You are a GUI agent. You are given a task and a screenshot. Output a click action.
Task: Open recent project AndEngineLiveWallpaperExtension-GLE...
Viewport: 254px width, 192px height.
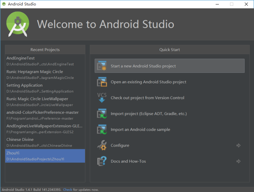pyautogui.click(x=45, y=129)
